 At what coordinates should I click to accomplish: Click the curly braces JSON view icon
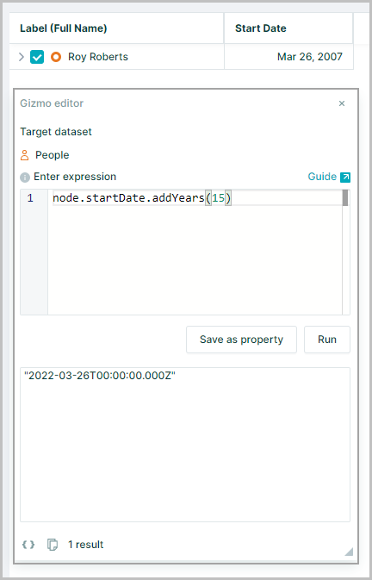[28, 545]
